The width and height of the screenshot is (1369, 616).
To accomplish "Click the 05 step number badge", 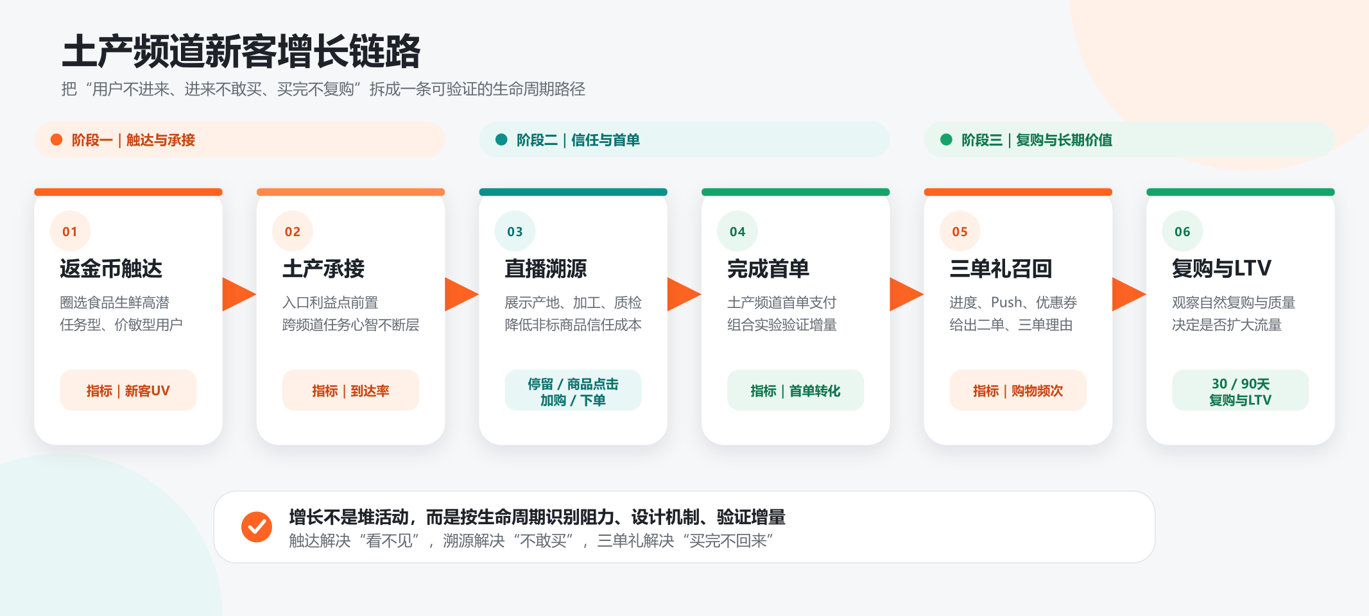I will (960, 231).
